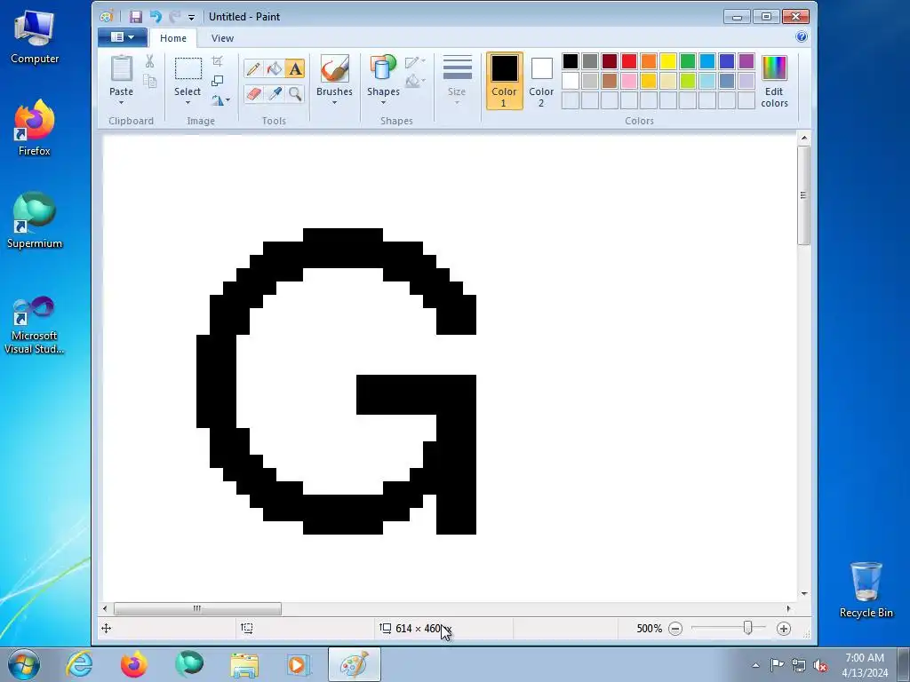Activate Color 1 foreground button
910x682 pixels.
pos(504,81)
